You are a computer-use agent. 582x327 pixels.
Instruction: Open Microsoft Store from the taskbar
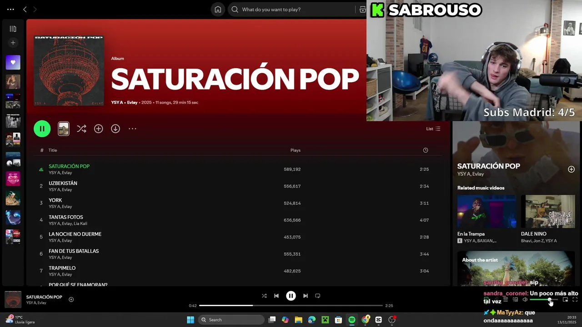click(x=338, y=320)
